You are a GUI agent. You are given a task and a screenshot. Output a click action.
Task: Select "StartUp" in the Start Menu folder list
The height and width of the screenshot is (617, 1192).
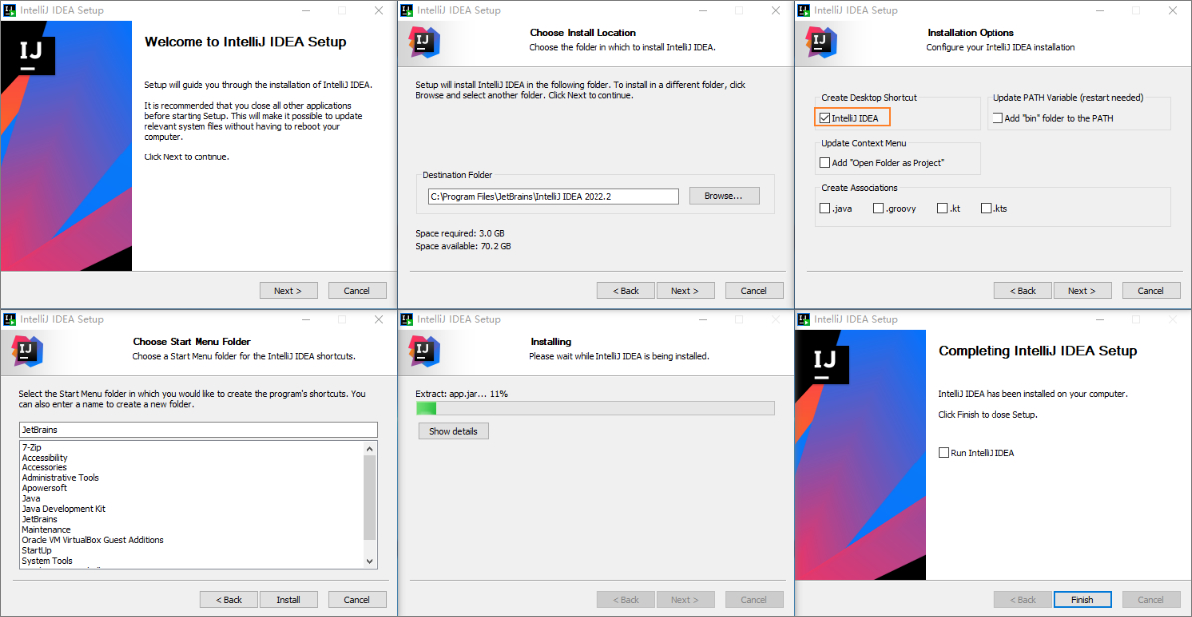point(37,550)
